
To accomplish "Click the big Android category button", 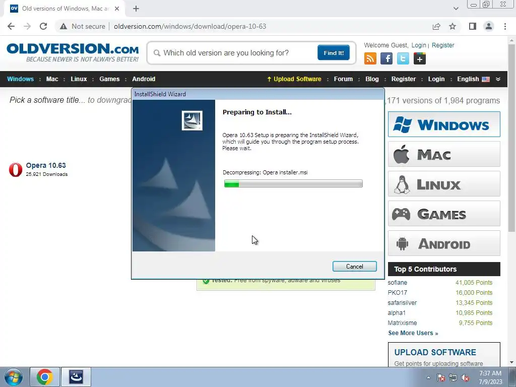I will (x=444, y=243).
